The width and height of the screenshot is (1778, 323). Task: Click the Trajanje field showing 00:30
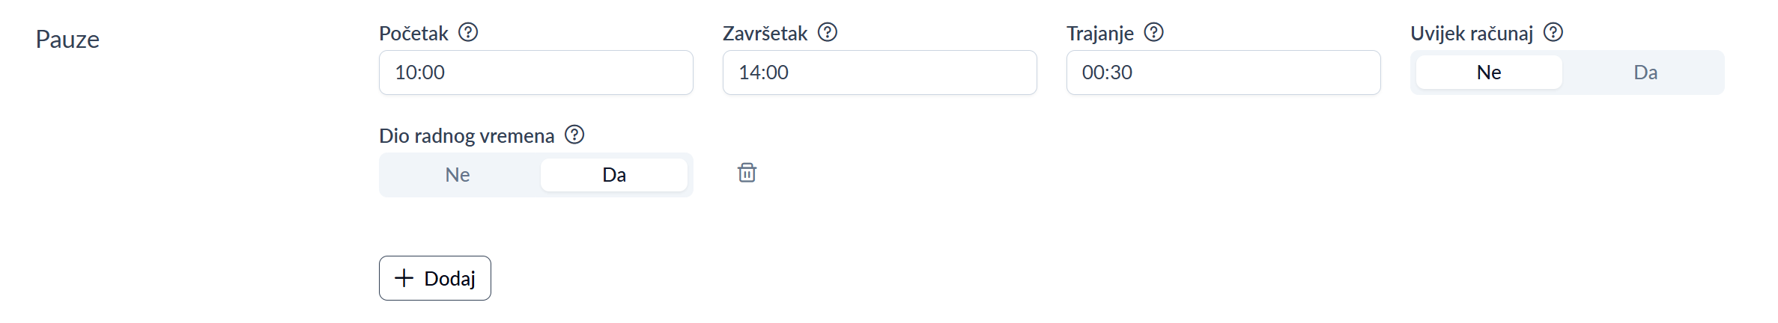point(1223,73)
